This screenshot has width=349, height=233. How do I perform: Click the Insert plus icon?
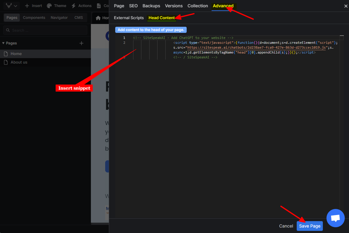(x=27, y=6)
